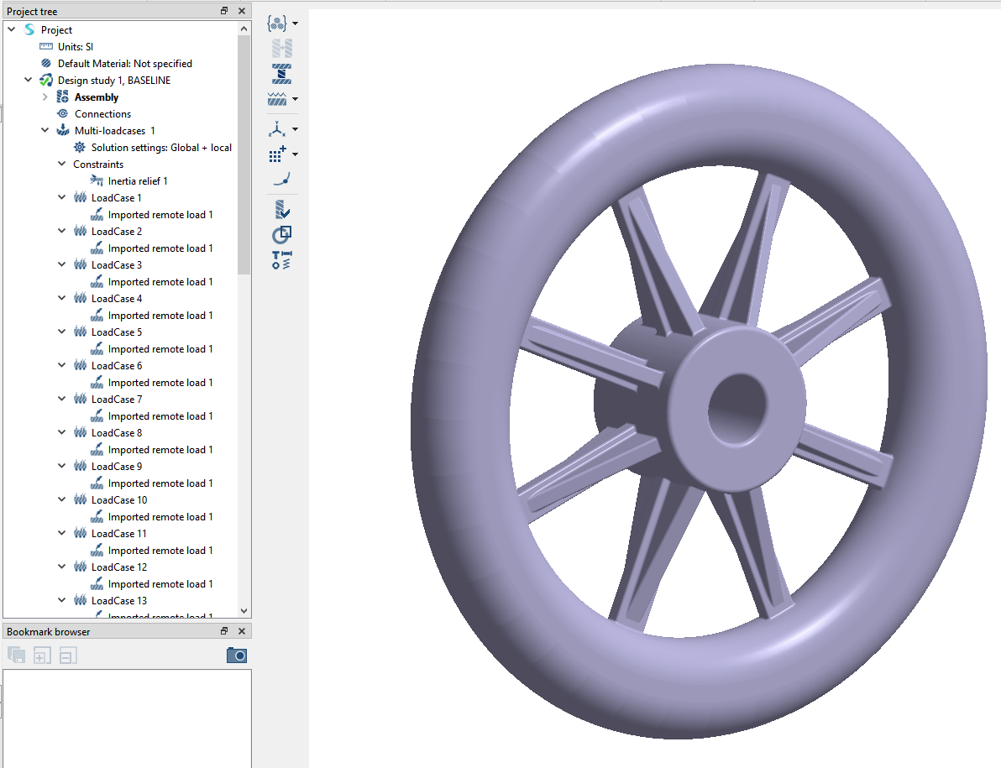Click the curve with point icon

point(281,179)
